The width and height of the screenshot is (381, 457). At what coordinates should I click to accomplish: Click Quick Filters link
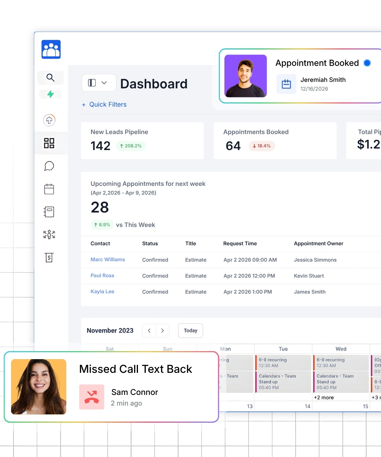tap(104, 104)
